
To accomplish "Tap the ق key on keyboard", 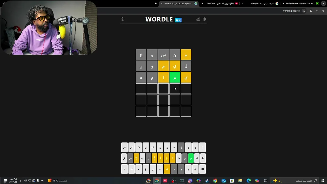I will [146, 147].
